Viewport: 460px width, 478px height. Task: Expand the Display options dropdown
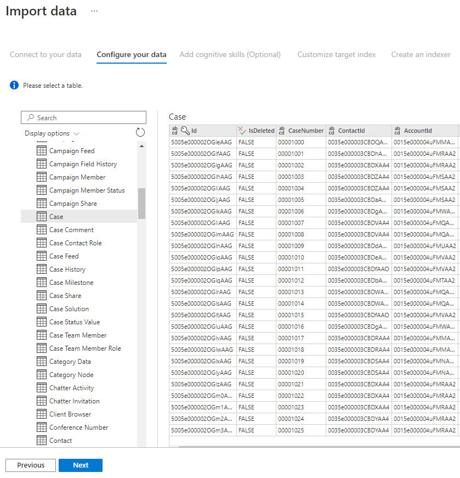point(52,133)
